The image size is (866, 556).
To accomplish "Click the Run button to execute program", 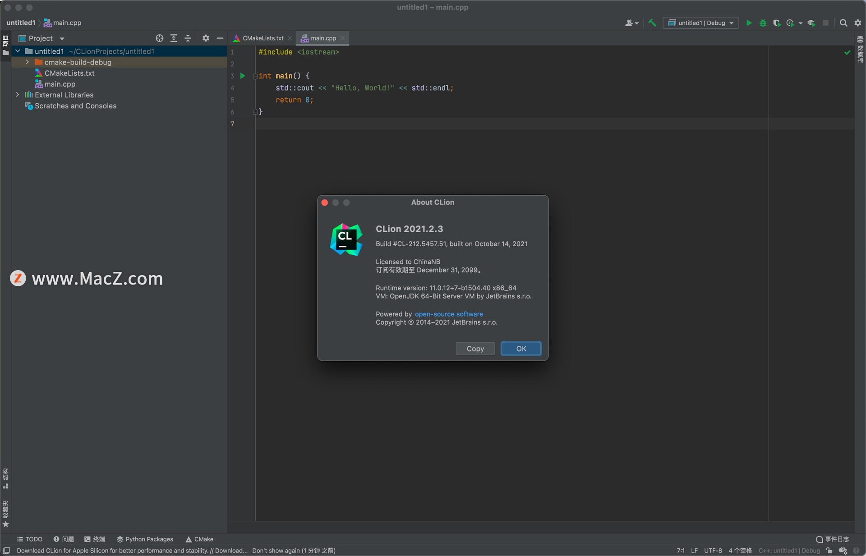I will 749,23.
